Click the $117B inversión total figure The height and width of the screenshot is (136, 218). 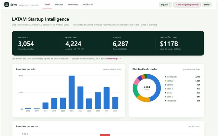[x=169, y=44]
